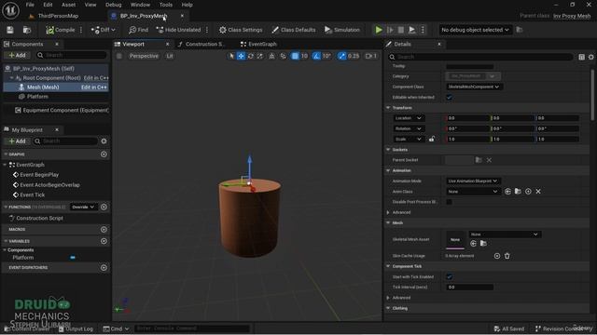Collapse the Transform section
Screen dimensions: 597x335
point(388,108)
